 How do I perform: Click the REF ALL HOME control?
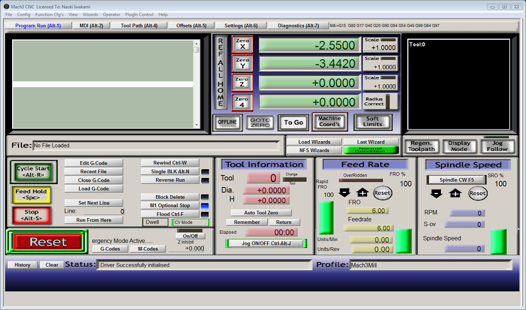220,71
